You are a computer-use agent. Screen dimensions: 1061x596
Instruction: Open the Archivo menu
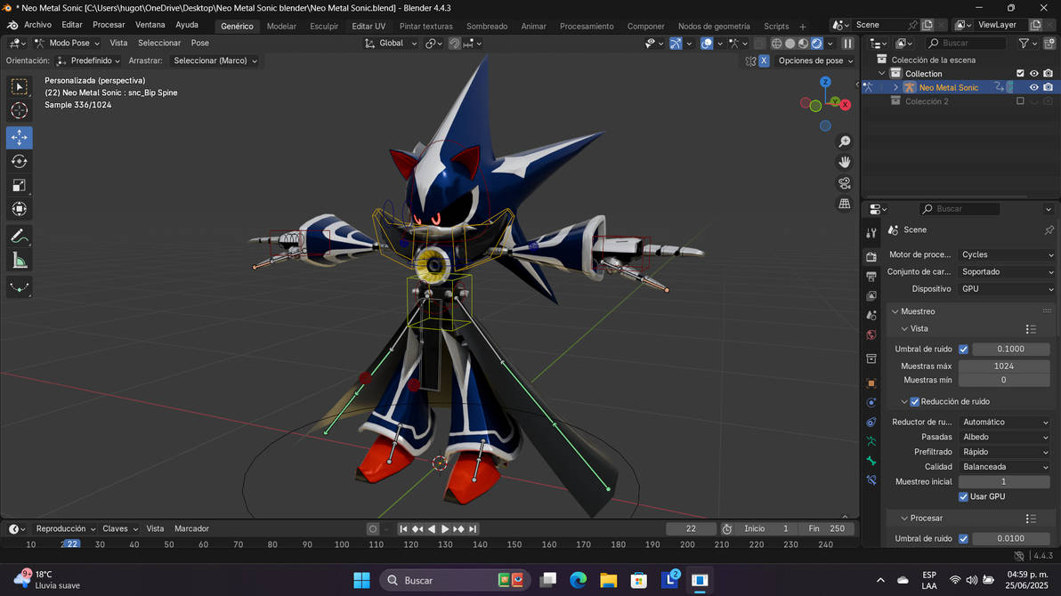[x=37, y=25]
